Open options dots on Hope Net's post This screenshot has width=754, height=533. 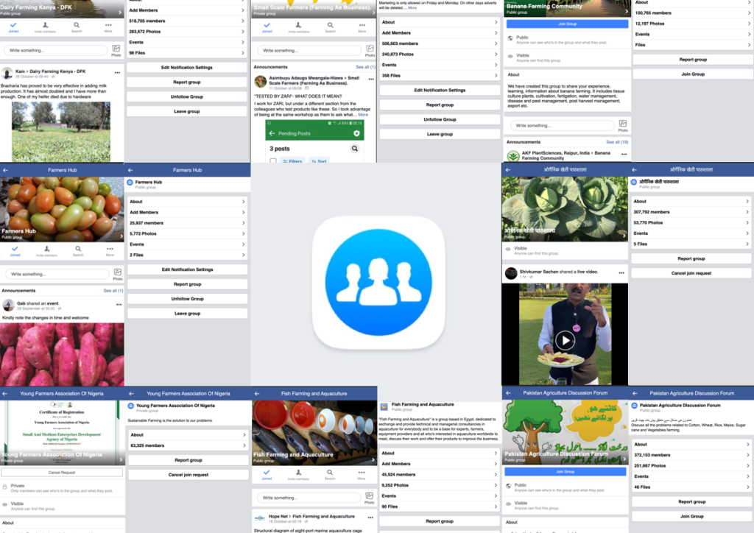click(371, 518)
